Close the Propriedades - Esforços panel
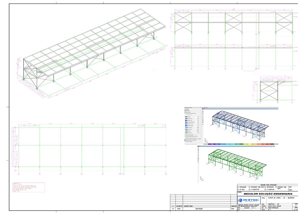 (x=201, y=108)
